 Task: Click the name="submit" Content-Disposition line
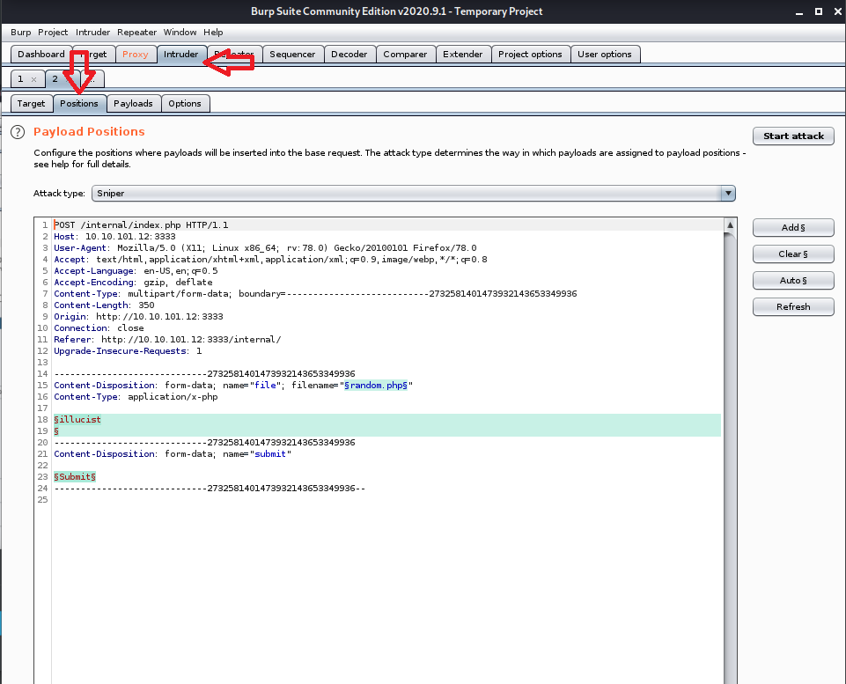(173, 454)
